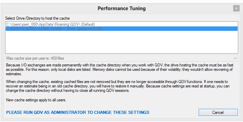The image size is (243, 122).
Task: Click the Performance Tuning title bar text
Action: pyautogui.click(x=121, y=8)
